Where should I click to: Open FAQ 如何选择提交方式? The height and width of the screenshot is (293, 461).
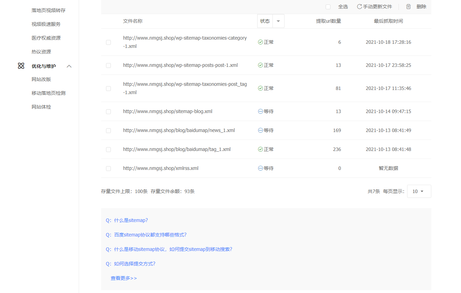(x=131, y=264)
